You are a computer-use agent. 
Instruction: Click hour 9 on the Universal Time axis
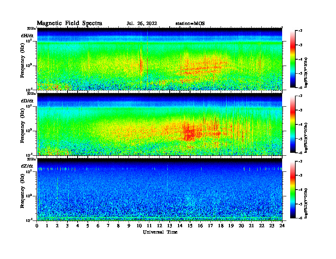pos(129,226)
